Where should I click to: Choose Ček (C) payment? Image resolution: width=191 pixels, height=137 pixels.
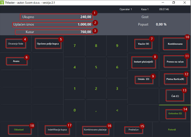coord(175,96)
